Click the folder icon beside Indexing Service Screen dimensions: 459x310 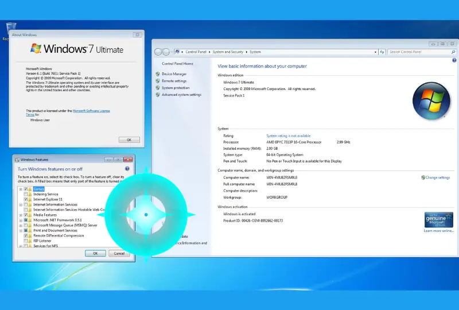[x=30, y=194]
